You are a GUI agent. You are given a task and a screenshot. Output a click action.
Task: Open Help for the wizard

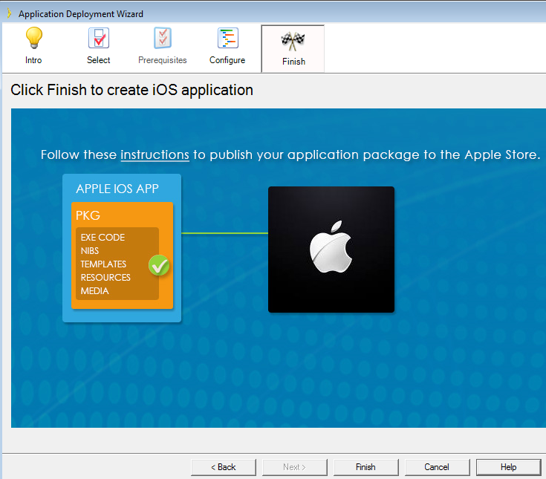tap(508, 467)
